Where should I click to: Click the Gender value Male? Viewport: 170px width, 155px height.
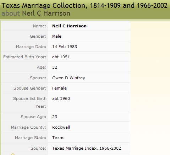tap(57, 36)
